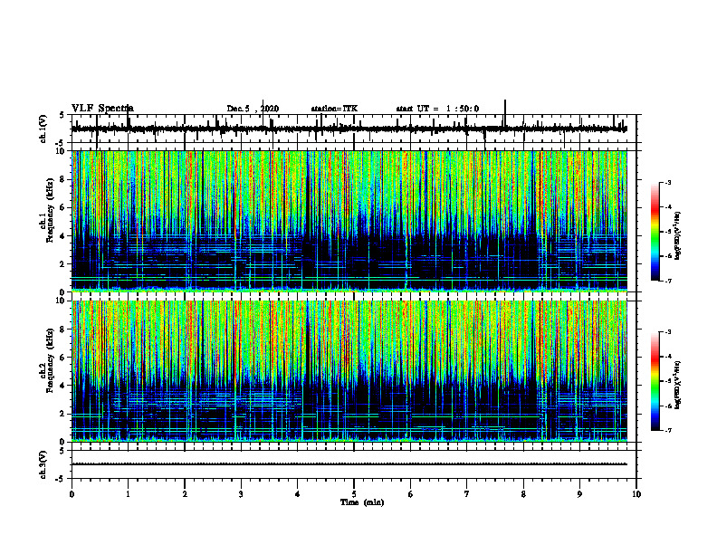Click time axis tick label '0'
The width and height of the screenshot is (717, 554).
tap(72, 494)
